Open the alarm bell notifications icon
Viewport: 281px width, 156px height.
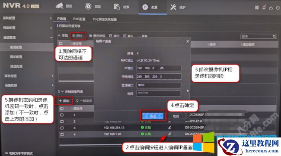264,7
